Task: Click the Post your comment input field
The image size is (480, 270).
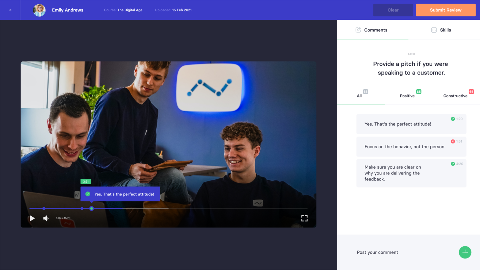Action: (378, 252)
